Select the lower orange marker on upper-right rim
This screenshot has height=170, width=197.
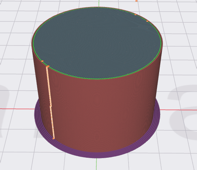147,21
